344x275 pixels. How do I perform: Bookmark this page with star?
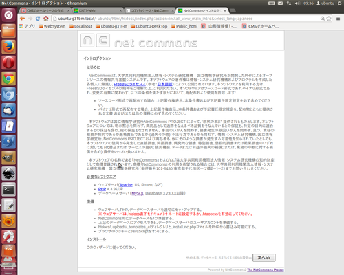(x=329, y=19)
